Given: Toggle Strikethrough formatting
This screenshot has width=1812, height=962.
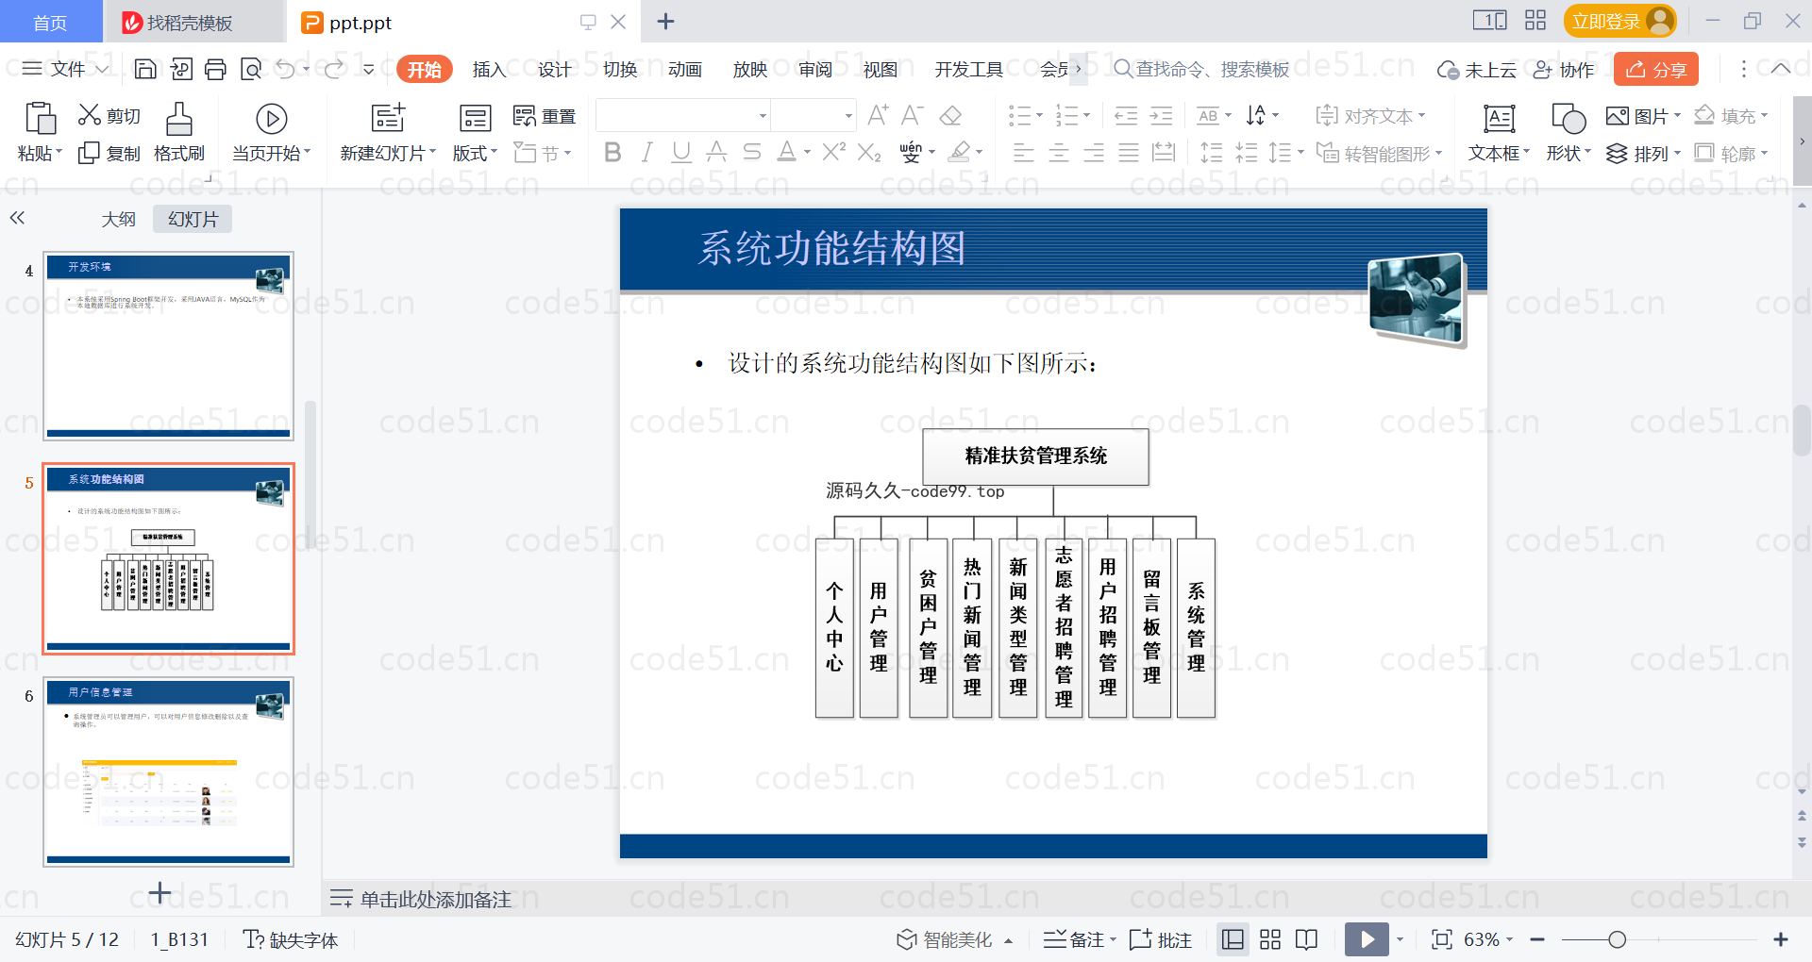Looking at the screenshot, I should pos(751,152).
